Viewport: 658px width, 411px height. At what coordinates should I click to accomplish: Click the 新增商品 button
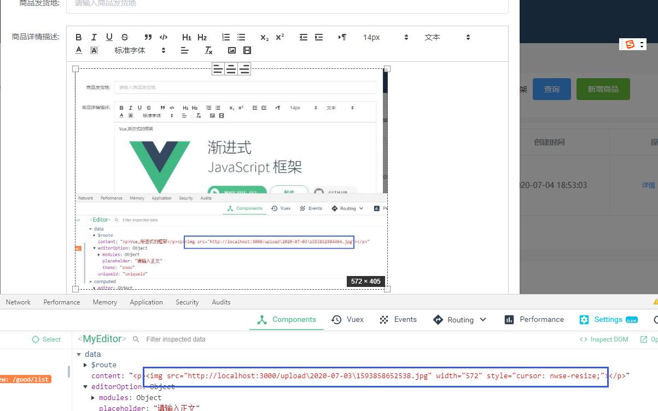click(x=603, y=88)
